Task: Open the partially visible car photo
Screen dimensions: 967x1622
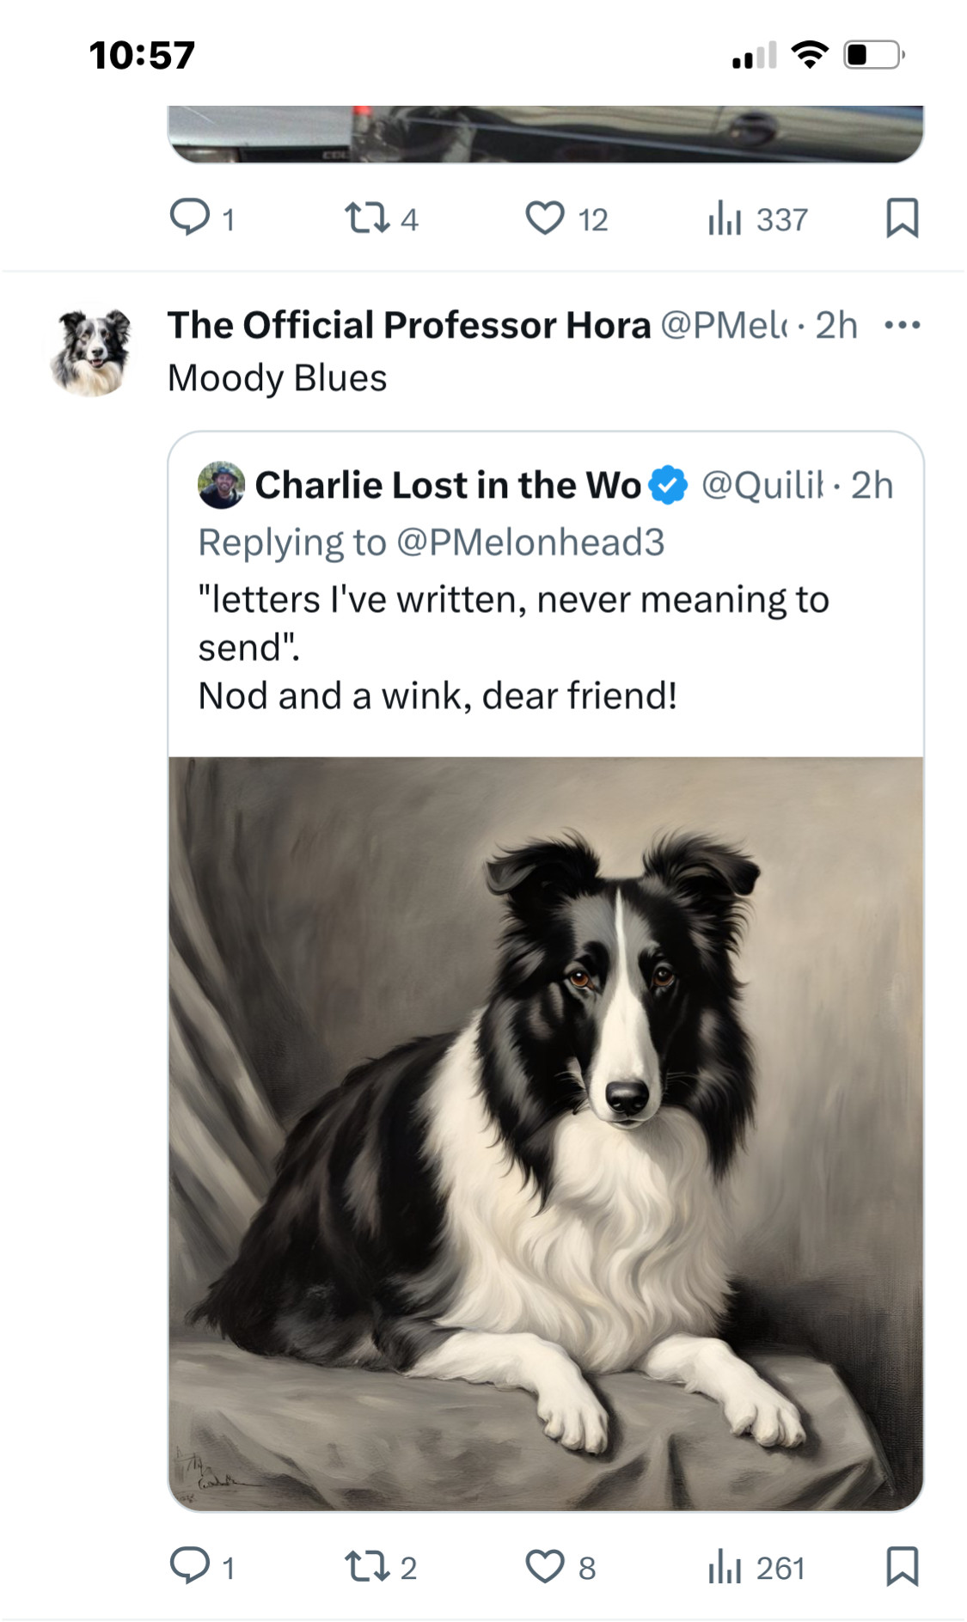Action: click(546, 134)
